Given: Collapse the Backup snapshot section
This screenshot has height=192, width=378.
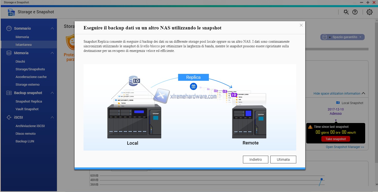Looking at the screenshot, I should click(52, 93).
